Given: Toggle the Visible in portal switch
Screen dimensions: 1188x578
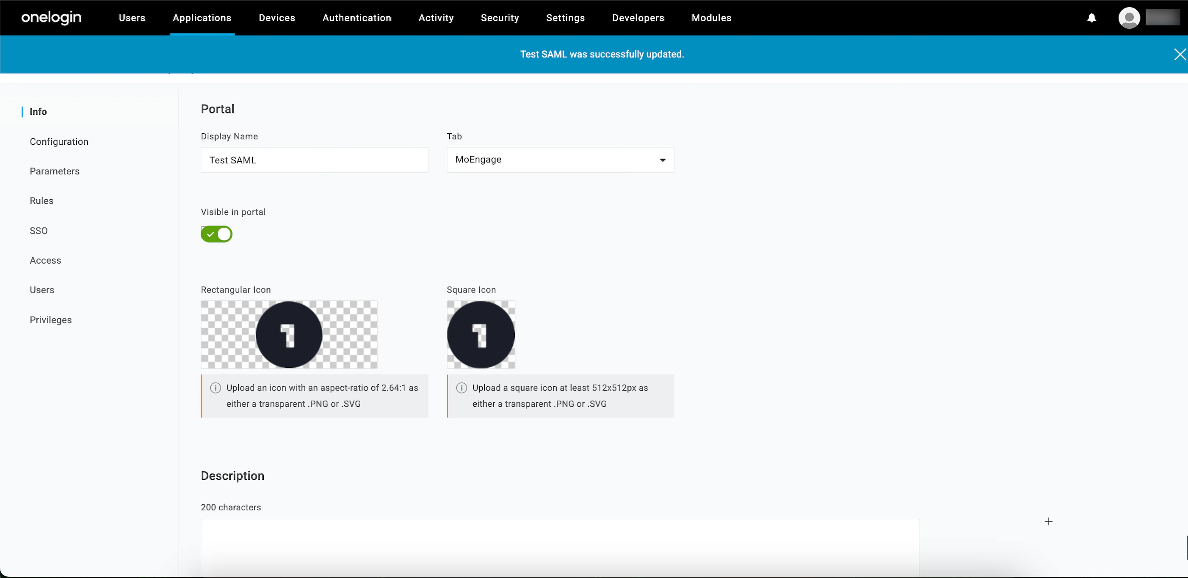Looking at the screenshot, I should tap(216, 234).
